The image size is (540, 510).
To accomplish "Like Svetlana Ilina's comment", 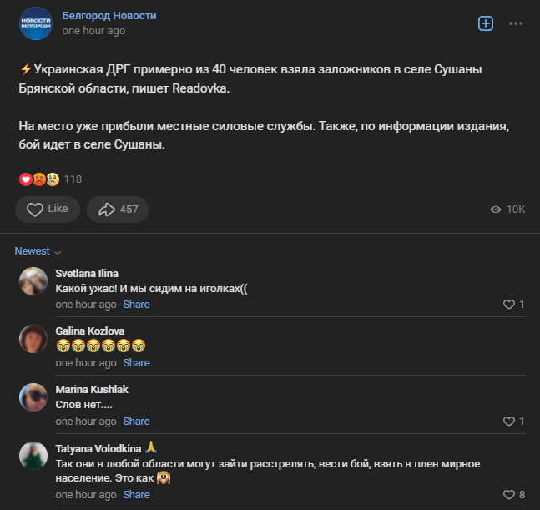I will coord(508,305).
